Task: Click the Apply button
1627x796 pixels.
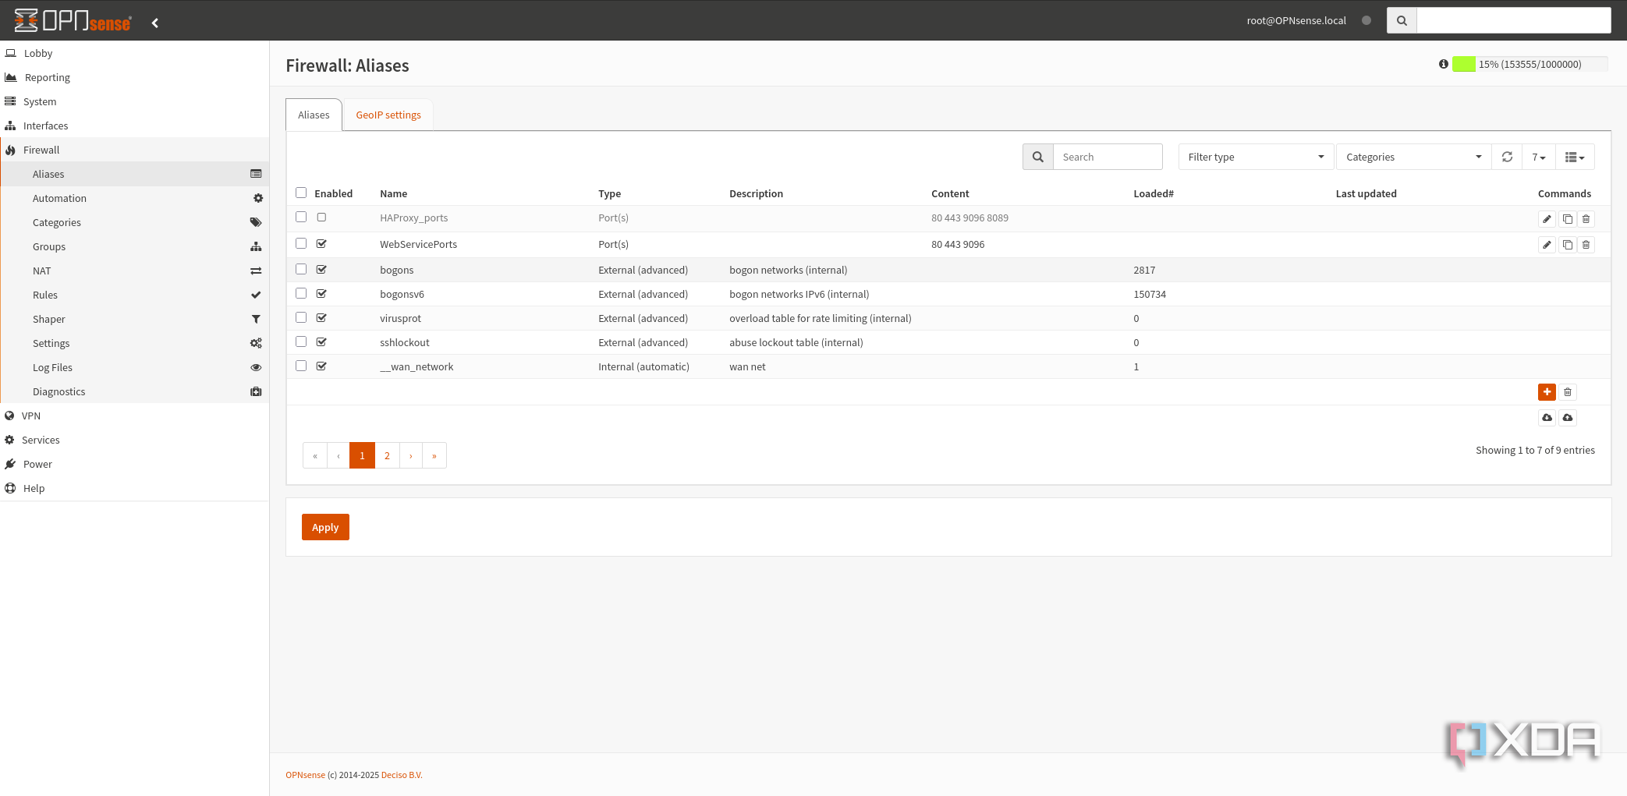Action: point(324,527)
